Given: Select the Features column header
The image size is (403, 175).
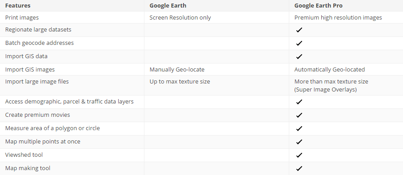Looking at the screenshot, I should coord(18,5).
